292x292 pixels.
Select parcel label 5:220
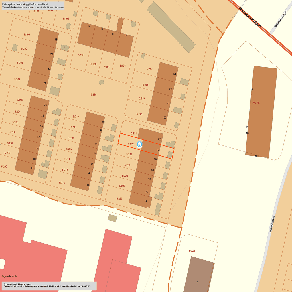coord(139,114)
